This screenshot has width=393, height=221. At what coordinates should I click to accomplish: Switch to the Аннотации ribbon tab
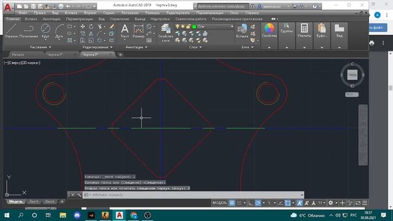[x=52, y=19]
